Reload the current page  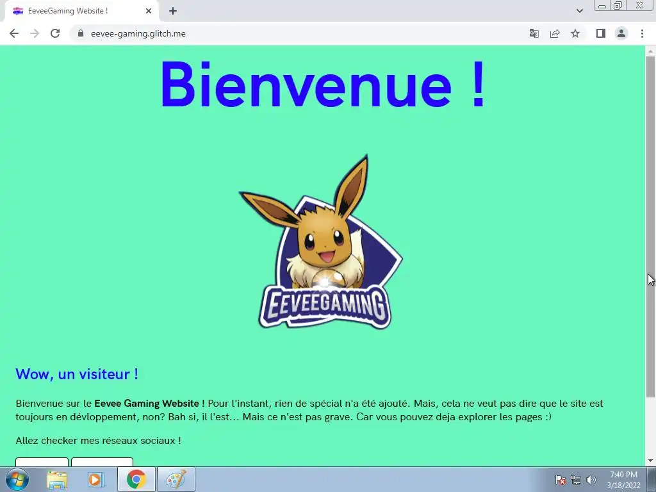55,33
